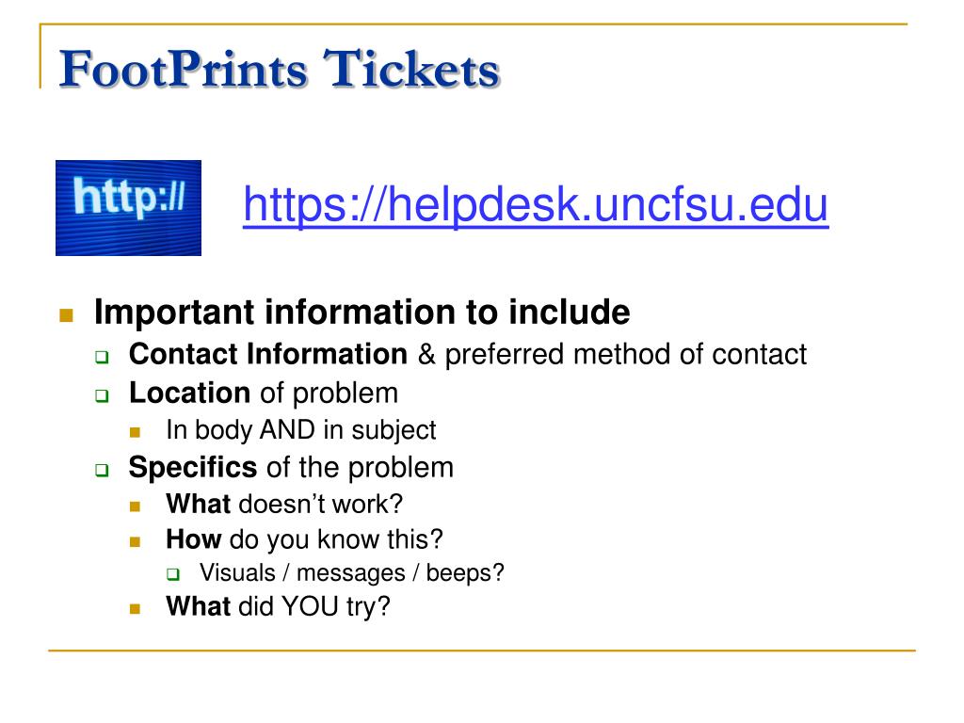Click the orange bullet before How do you know
The height and width of the screenshot is (723, 964).
[136, 541]
